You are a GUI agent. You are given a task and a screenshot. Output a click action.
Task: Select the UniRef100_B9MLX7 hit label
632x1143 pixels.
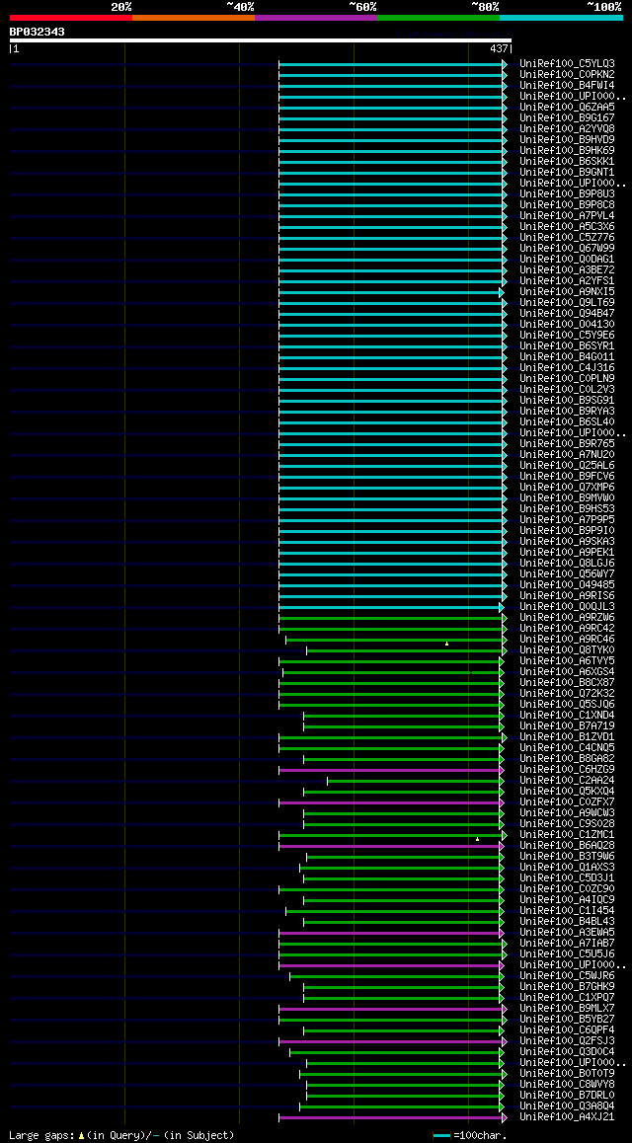567,1008
